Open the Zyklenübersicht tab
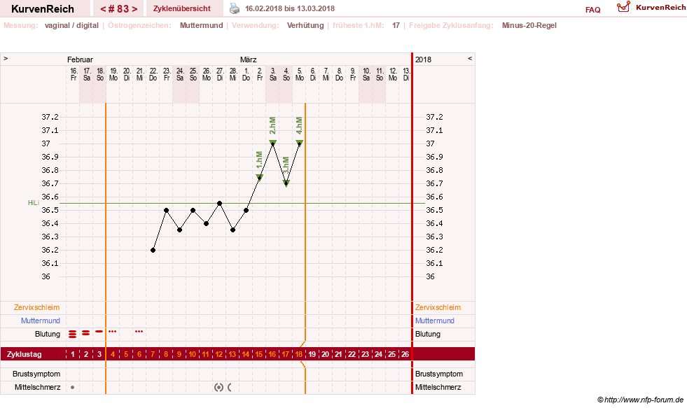The height and width of the screenshot is (408, 687). pos(182,8)
